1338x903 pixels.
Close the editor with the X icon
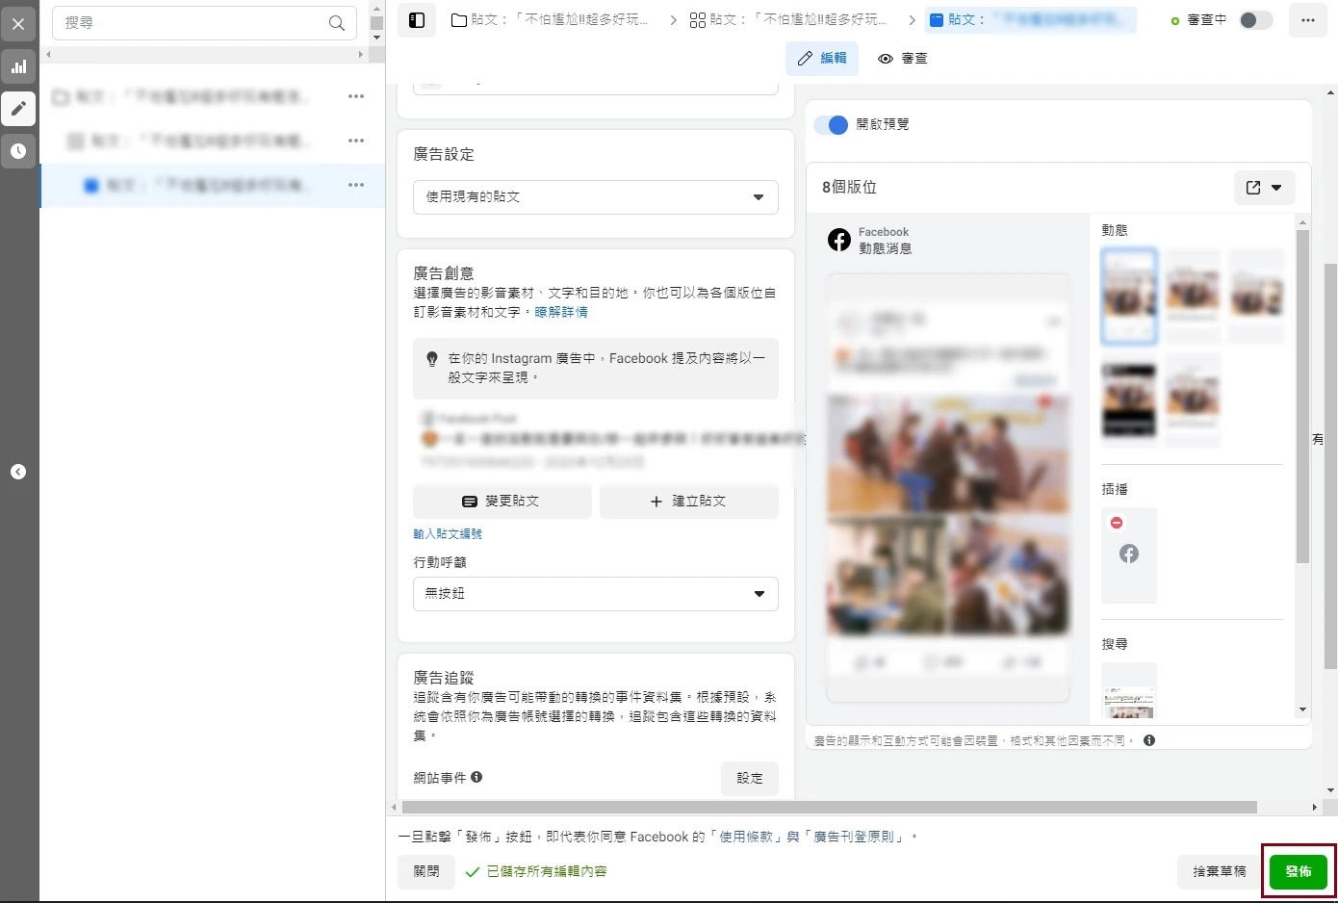click(x=18, y=24)
